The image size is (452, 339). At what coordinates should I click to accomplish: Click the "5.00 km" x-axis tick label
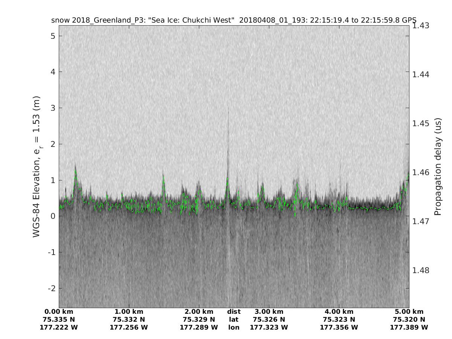pyautogui.click(x=409, y=312)
